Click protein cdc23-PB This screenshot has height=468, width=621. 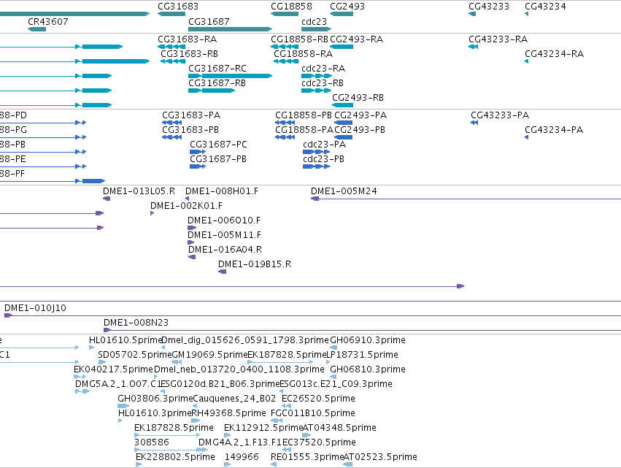tap(323, 159)
